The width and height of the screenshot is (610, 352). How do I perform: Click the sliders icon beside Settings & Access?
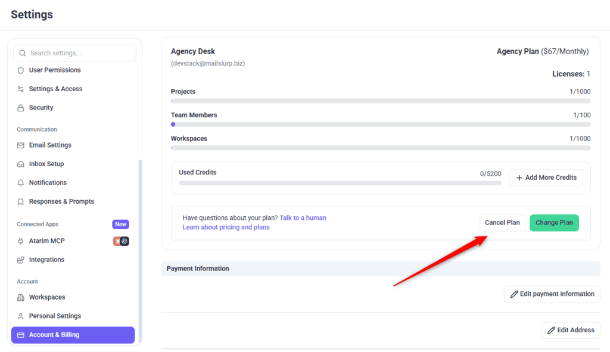[21, 89]
